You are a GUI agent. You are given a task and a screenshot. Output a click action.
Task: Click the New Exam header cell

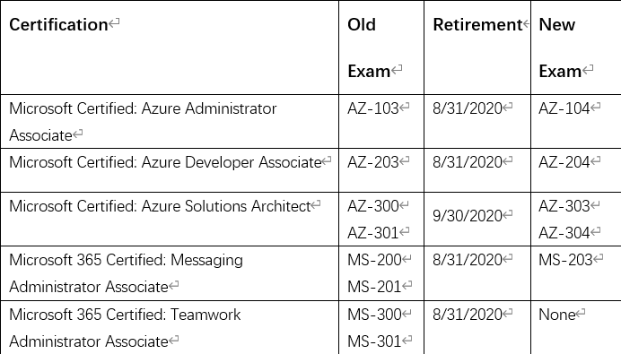pos(576,47)
